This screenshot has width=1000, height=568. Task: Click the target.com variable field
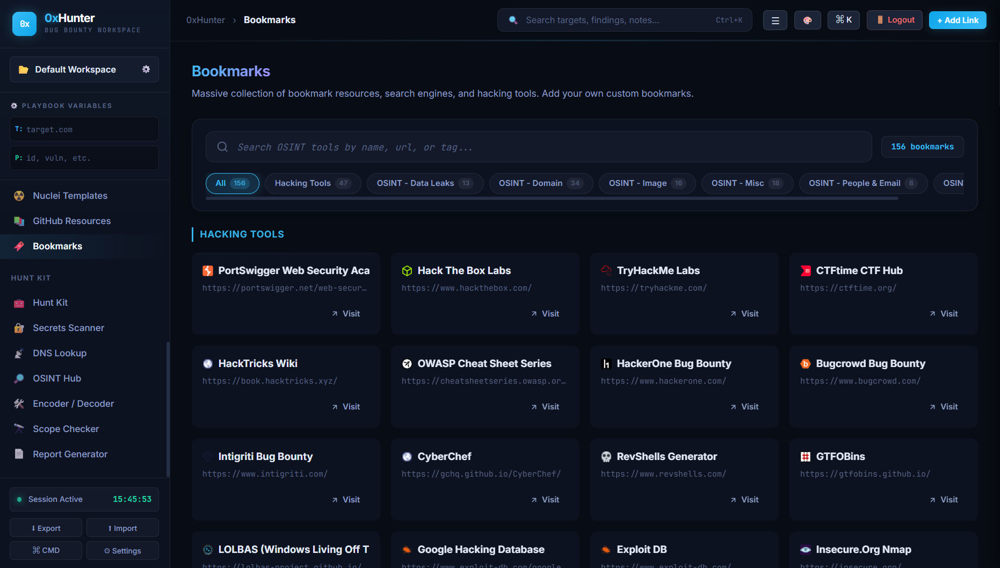pos(84,129)
